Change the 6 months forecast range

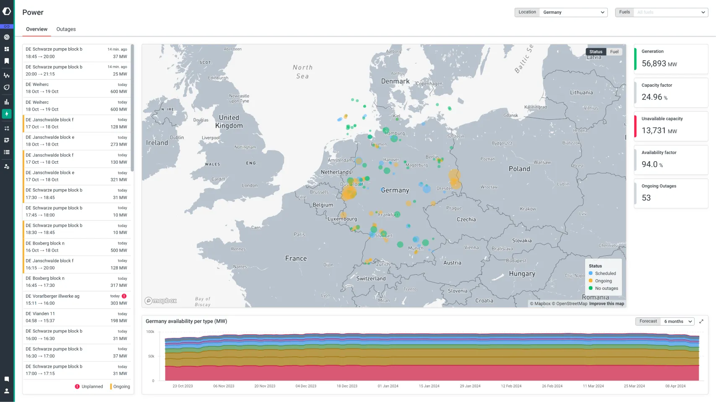(x=677, y=321)
